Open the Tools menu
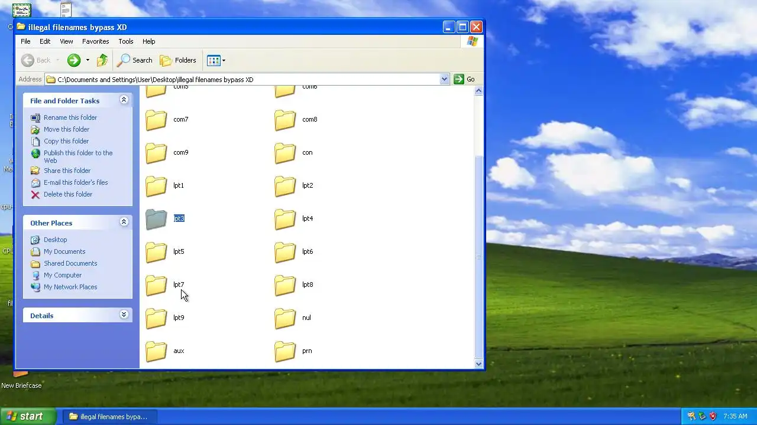 (126, 41)
